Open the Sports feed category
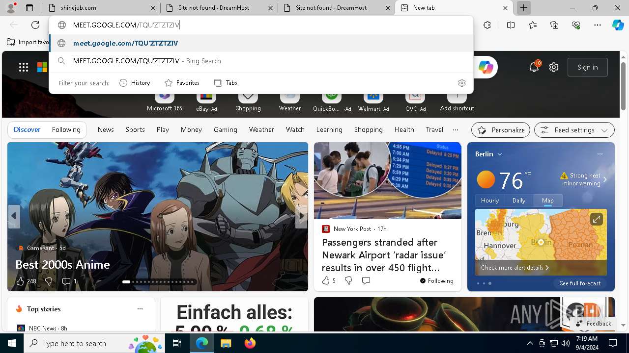This screenshot has height=353, width=629. pos(135,129)
